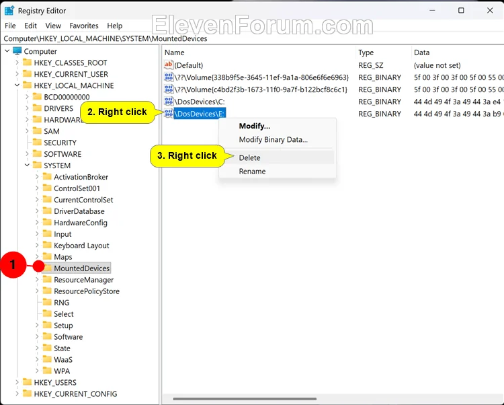504x405 pixels.
Task: Select the Maps key
Action: [63, 257]
